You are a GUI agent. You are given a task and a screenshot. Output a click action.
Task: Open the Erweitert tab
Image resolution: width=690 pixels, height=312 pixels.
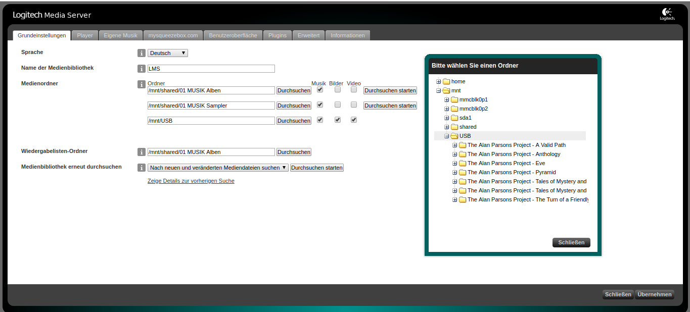click(x=308, y=35)
